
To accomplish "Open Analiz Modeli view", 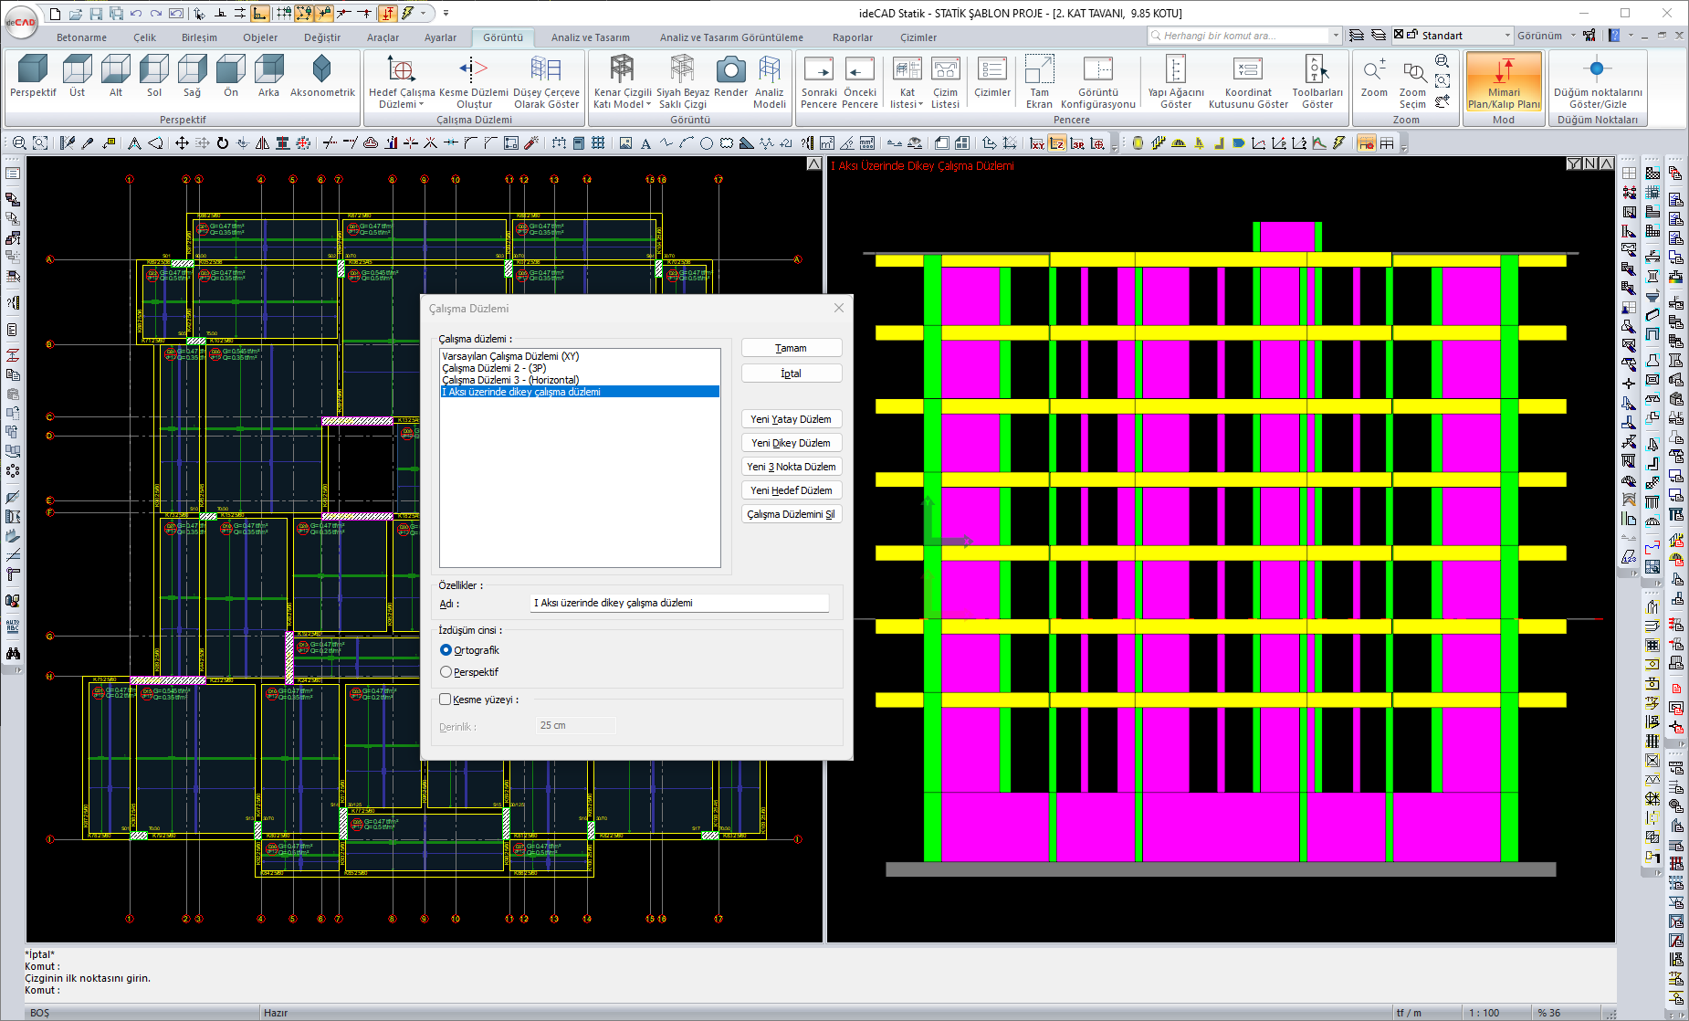I will point(769,70).
